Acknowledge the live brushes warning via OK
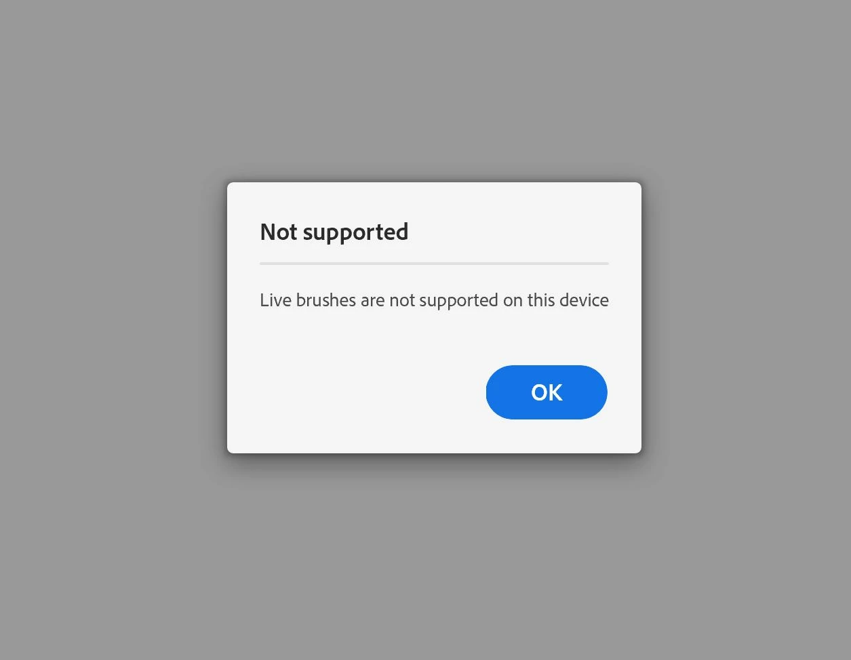 (547, 392)
